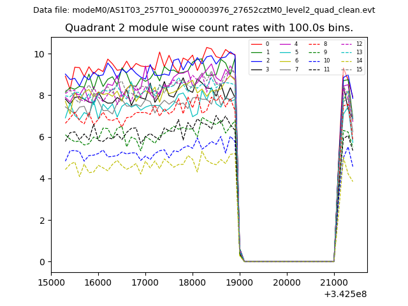Select the x-axis tick label 19000
408x306 pixels.
pyautogui.click(x=240, y=282)
